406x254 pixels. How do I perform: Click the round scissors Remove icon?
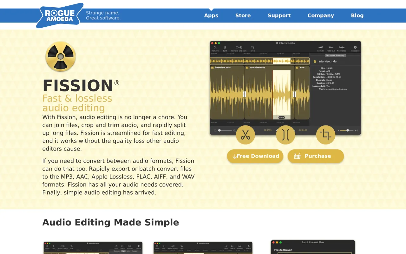click(246, 135)
